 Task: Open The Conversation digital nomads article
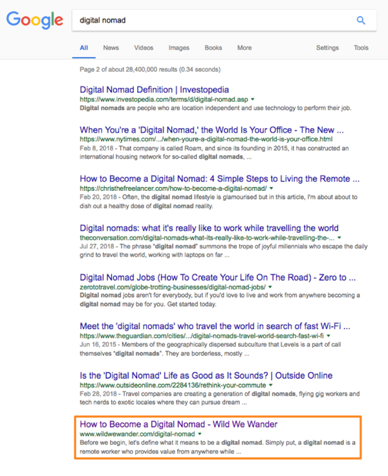click(x=209, y=228)
